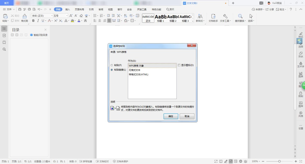Choose 无格式文本 in the paste format list
The height and width of the screenshot is (164, 305).
[135, 70]
